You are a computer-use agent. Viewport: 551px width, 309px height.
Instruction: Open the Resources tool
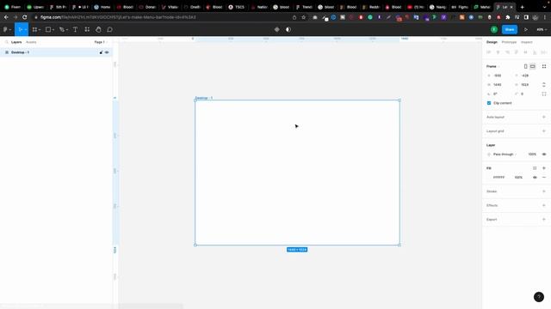click(x=87, y=30)
